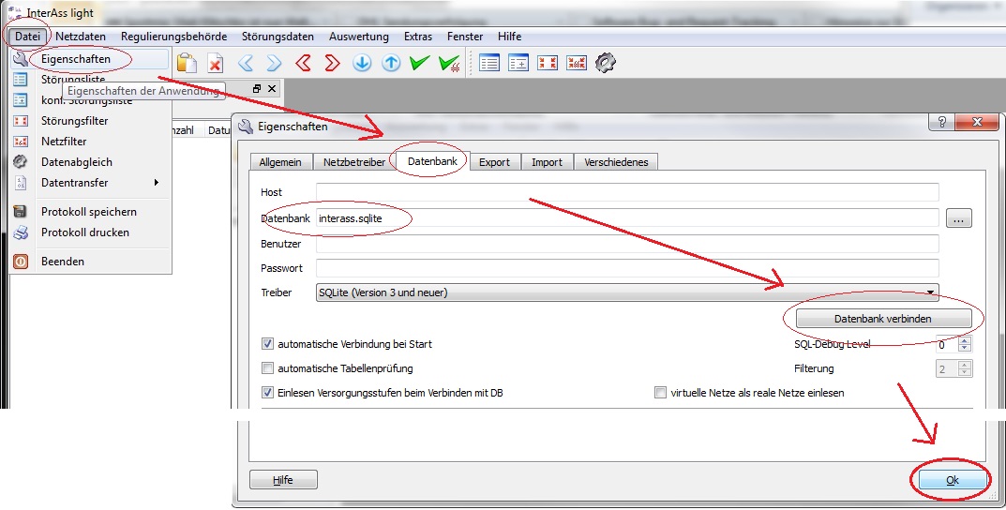
Task: Open the Fenster menu
Action: [465, 37]
